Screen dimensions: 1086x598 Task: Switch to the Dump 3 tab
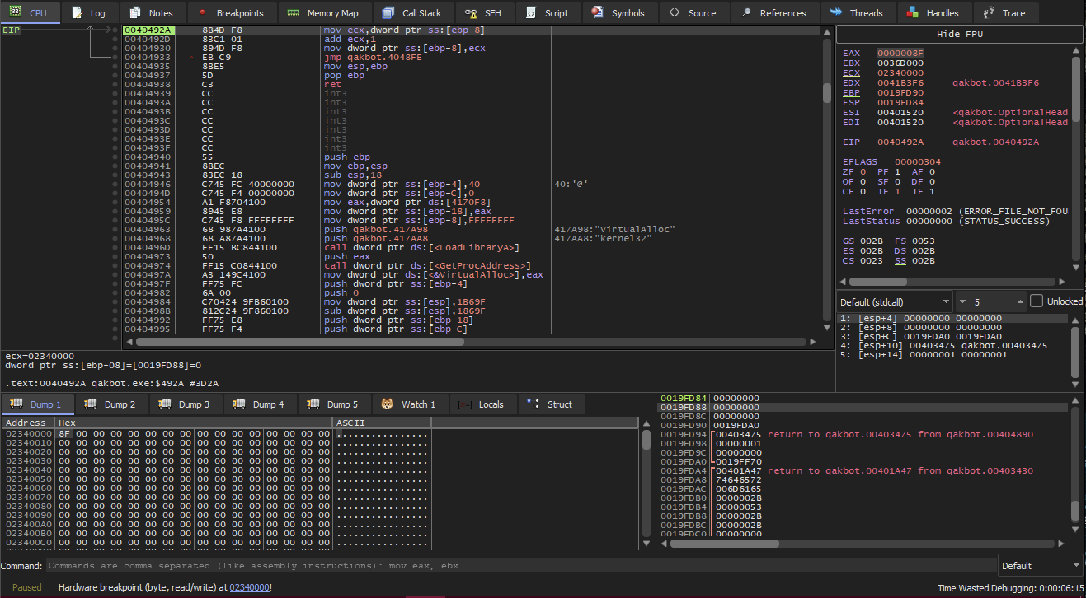click(186, 404)
